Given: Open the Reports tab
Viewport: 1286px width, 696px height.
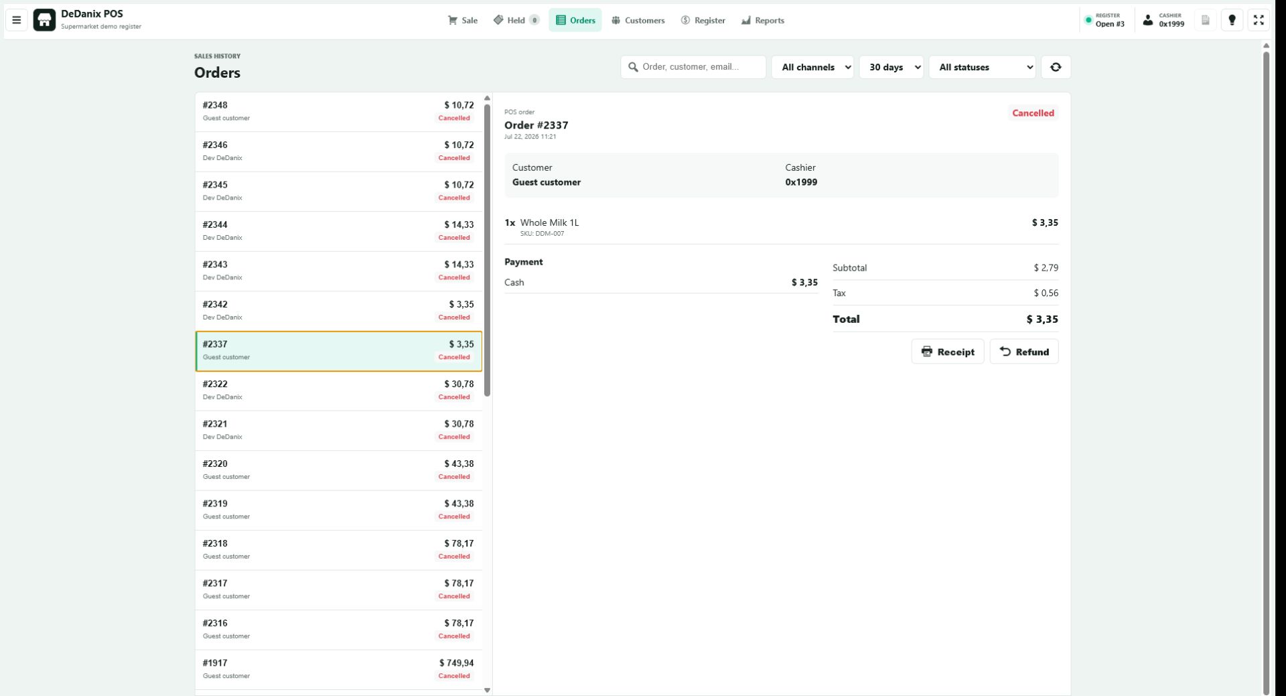Looking at the screenshot, I should (x=762, y=20).
